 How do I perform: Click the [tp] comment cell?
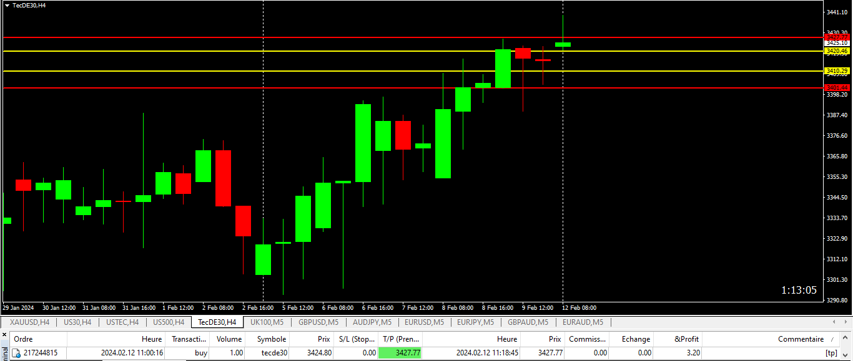click(831, 353)
